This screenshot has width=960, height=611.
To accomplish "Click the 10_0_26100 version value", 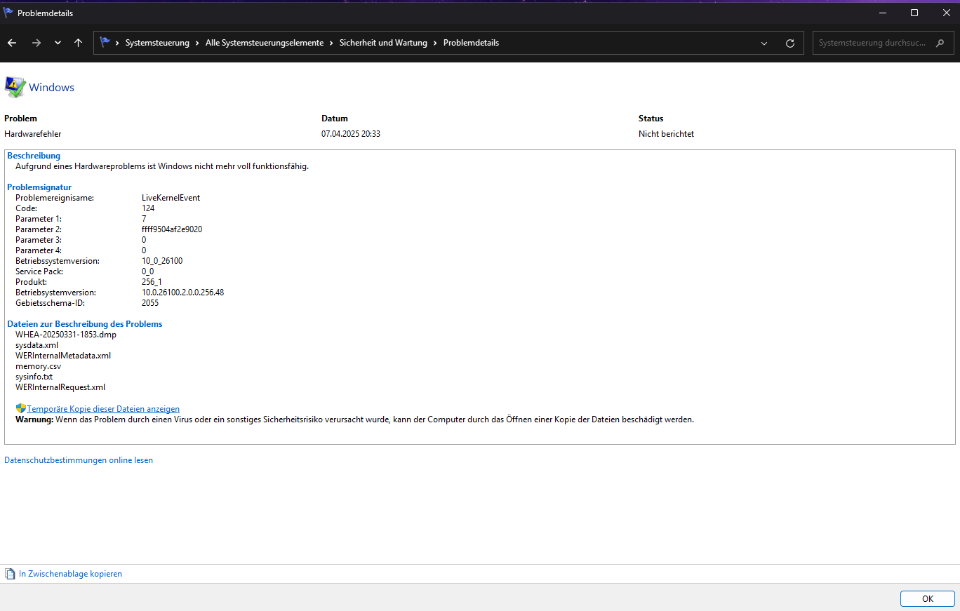I will pyautogui.click(x=162, y=261).
